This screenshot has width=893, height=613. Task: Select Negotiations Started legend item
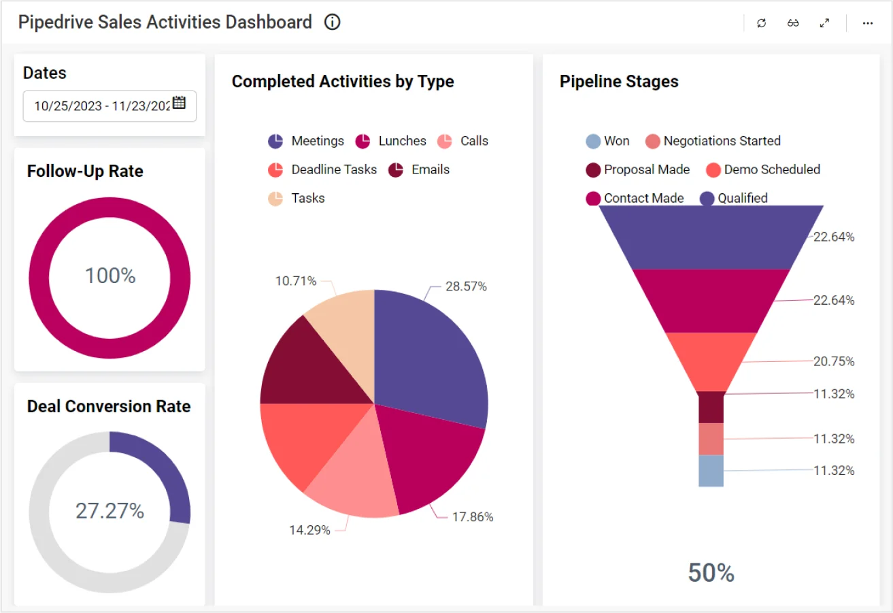[x=721, y=142]
